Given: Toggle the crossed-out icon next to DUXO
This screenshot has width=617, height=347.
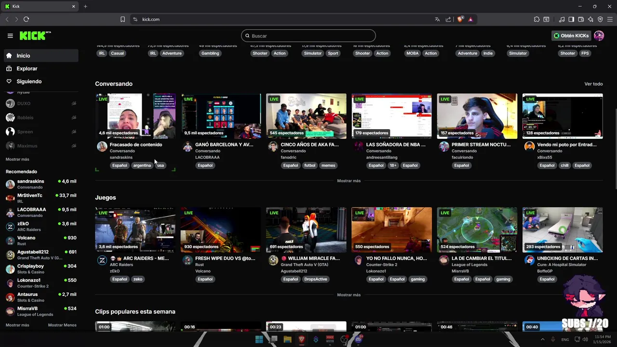Looking at the screenshot, I should point(74,104).
